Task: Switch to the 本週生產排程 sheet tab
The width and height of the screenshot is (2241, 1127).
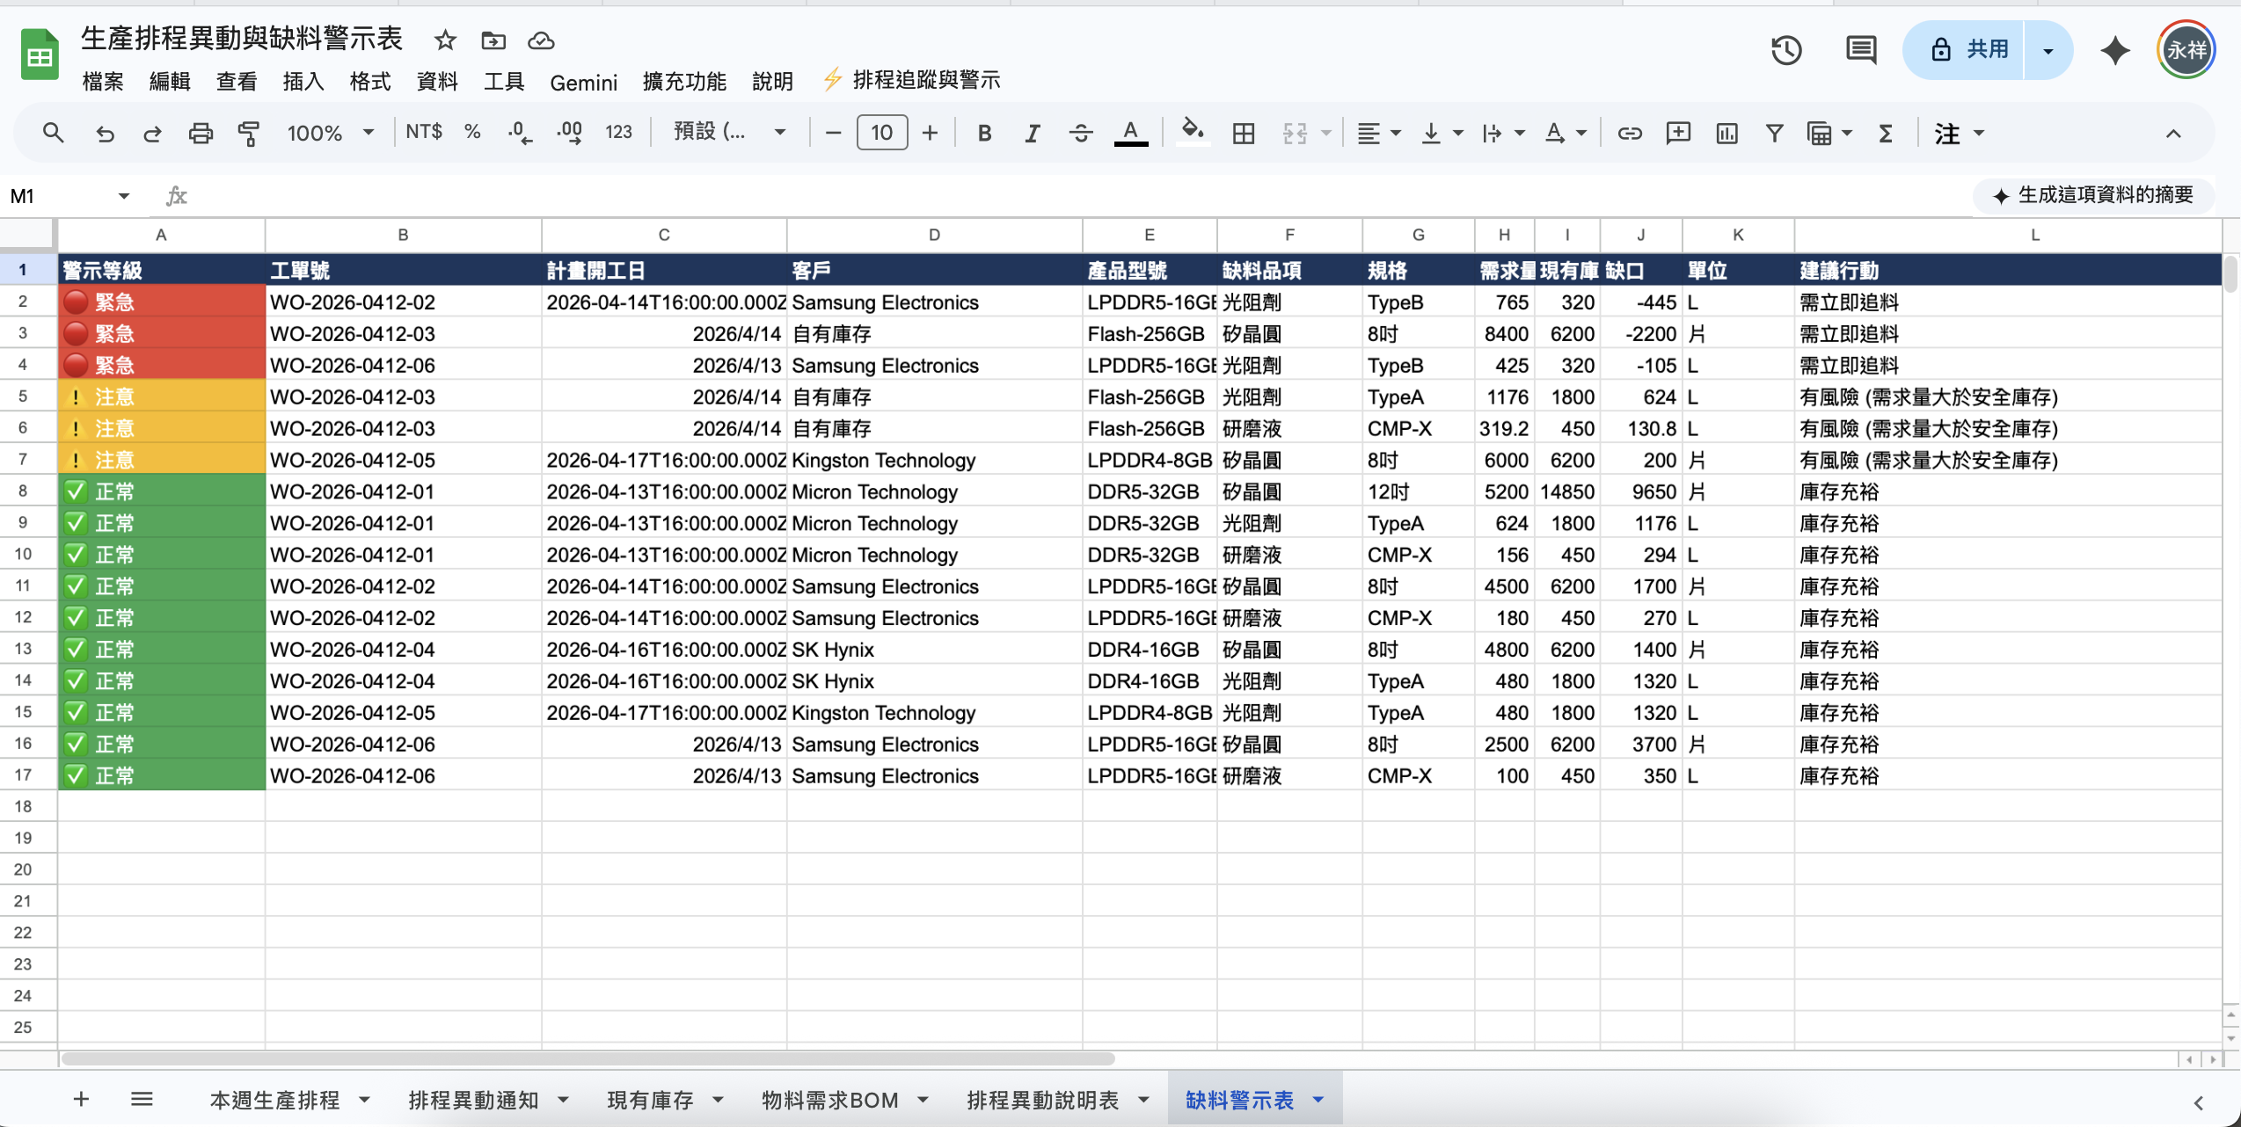Action: coord(274,1100)
